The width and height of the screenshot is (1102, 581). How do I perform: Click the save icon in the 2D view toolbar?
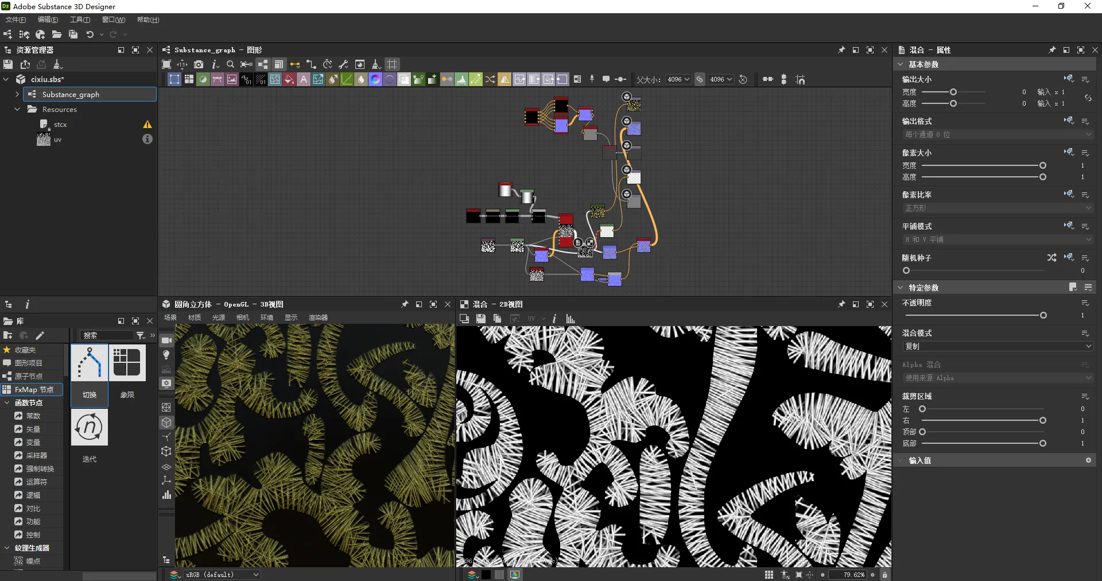point(481,319)
